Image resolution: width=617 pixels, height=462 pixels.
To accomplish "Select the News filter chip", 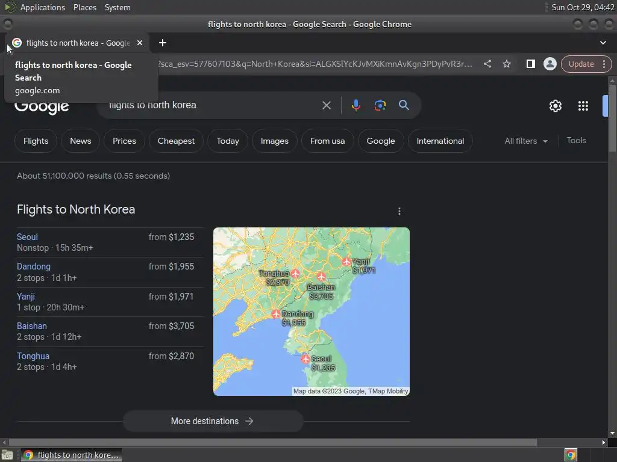I will (x=80, y=141).
